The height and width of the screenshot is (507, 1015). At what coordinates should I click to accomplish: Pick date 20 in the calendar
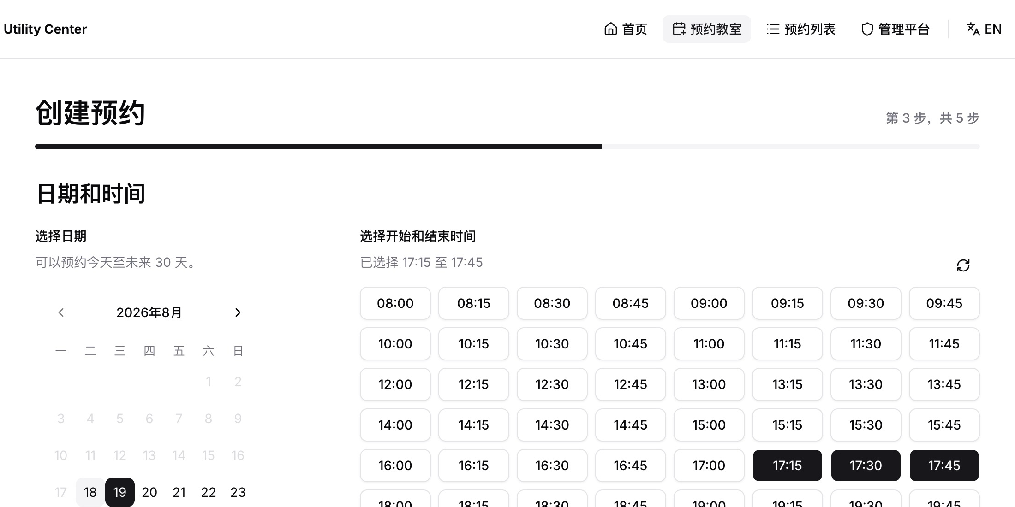point(149,492)
